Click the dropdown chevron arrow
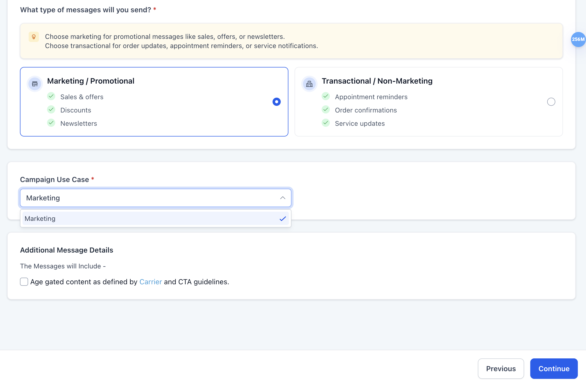Viewport: 586px width, 386px height. [x=283, y=198]
